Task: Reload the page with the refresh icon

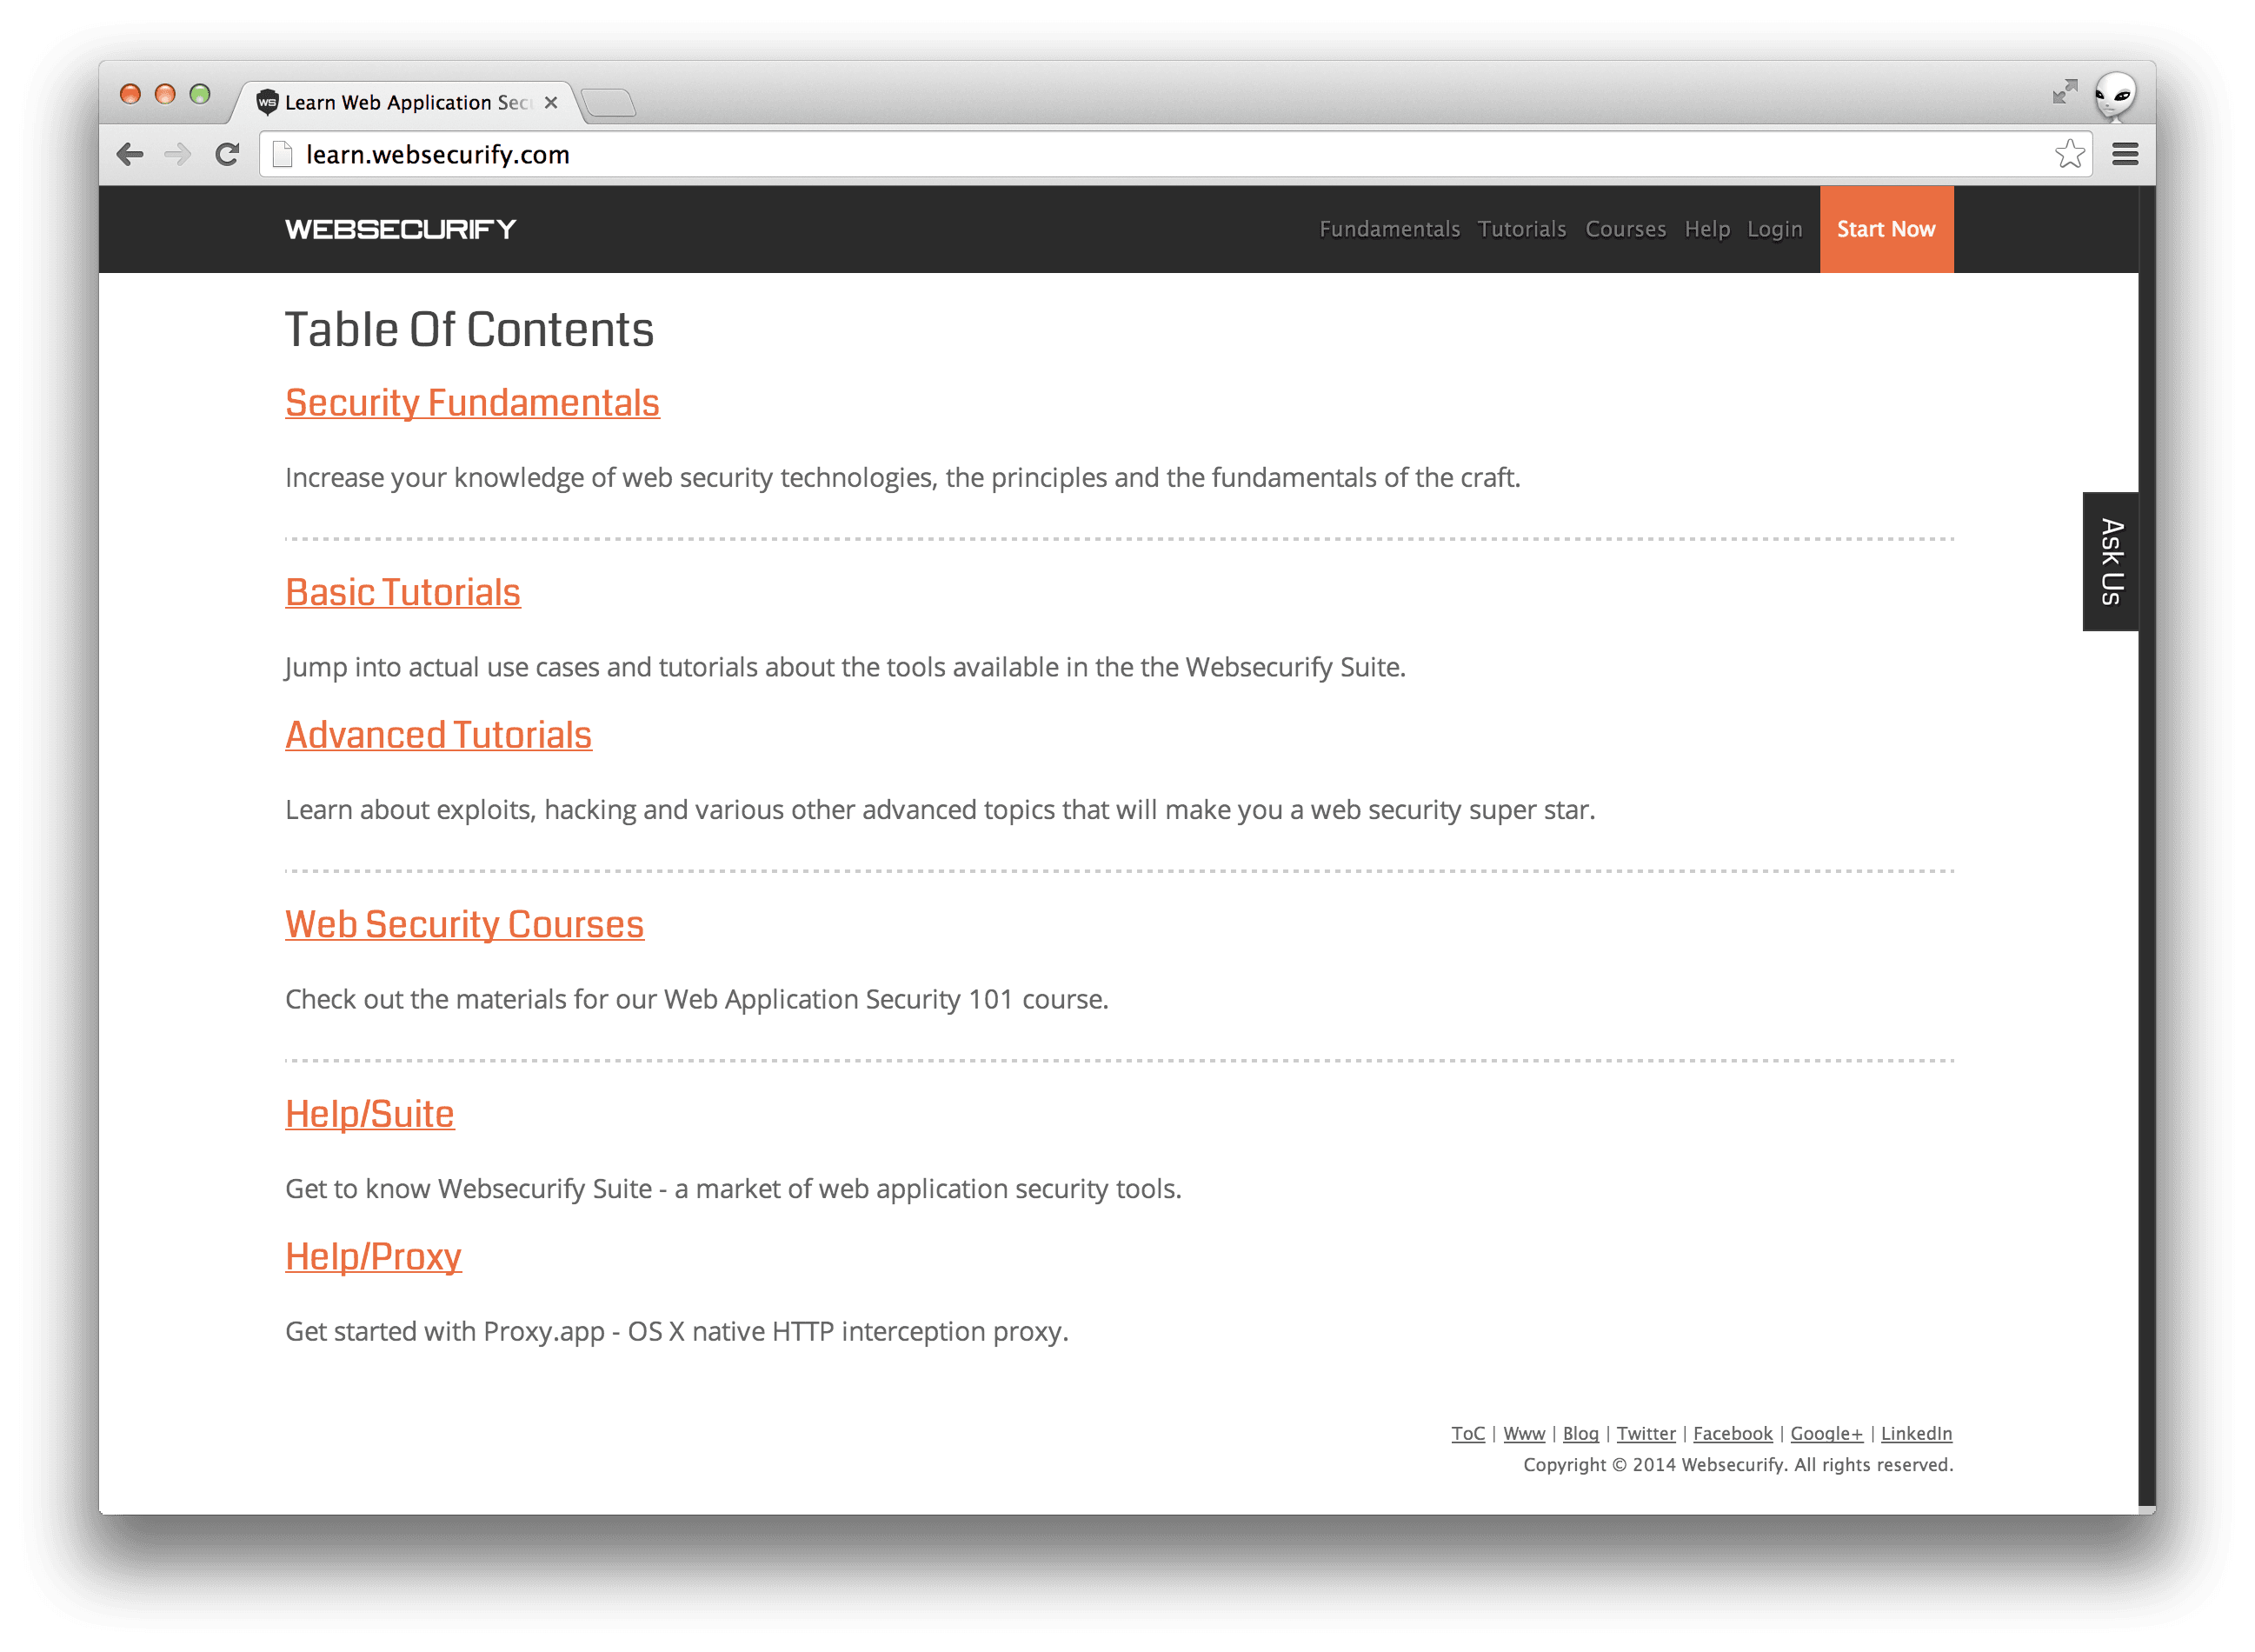Action: 227,154
